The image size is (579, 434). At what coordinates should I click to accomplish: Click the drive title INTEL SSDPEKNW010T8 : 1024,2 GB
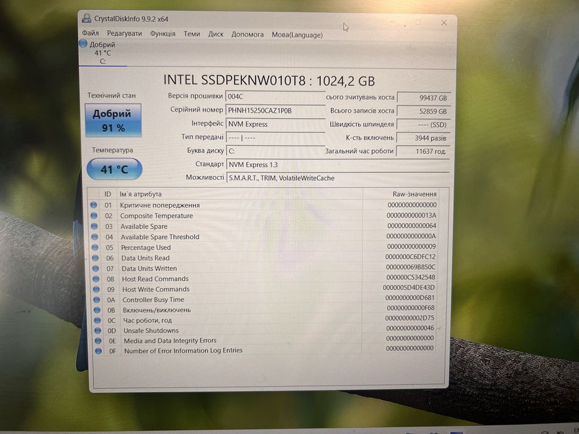coord(269,81)
